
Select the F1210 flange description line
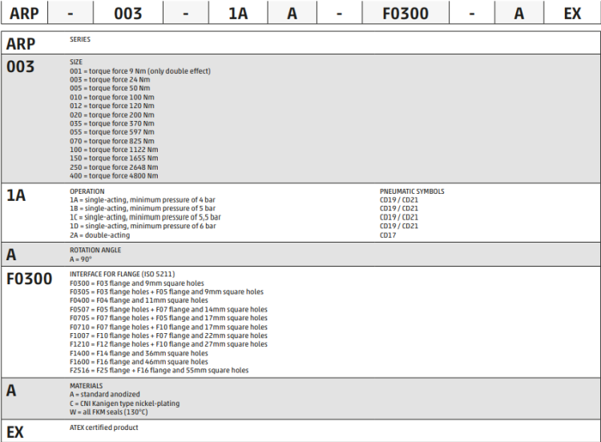click(x=168, y=344)
